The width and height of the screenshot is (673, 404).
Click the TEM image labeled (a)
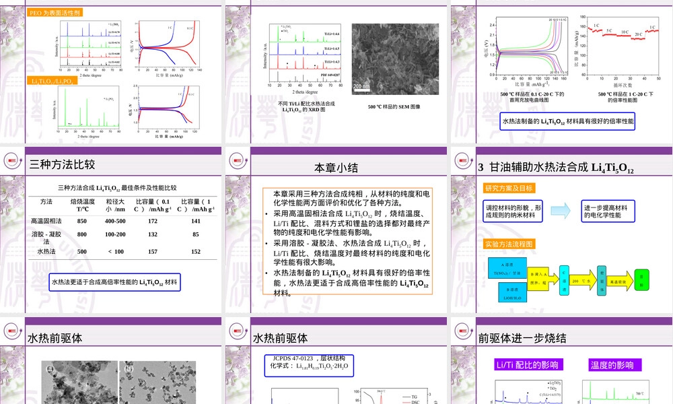click(79, 382)
